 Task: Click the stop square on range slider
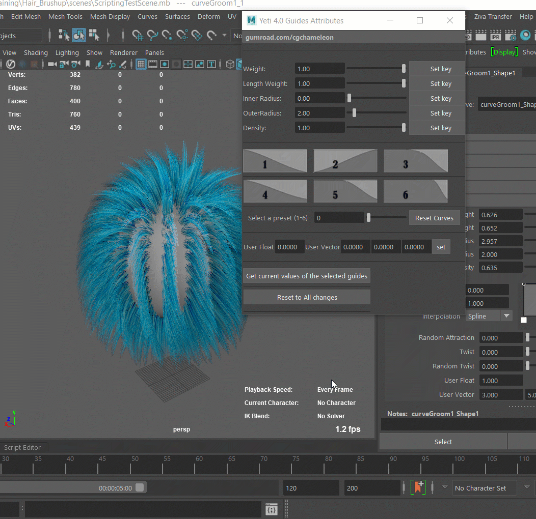tap(140, 487)
